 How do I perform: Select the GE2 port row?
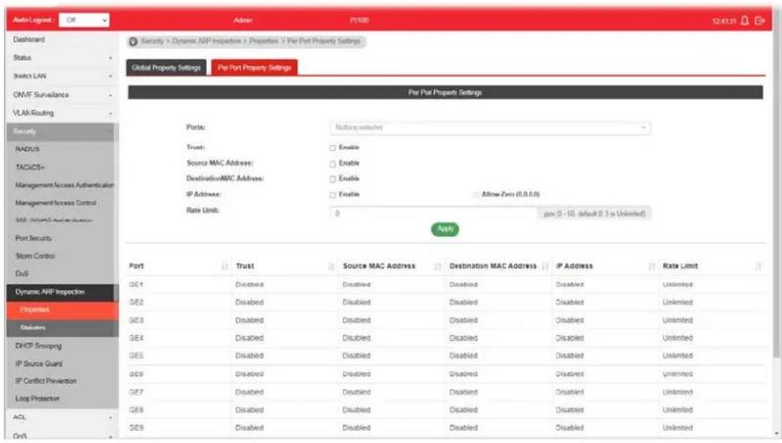[447, 303]
